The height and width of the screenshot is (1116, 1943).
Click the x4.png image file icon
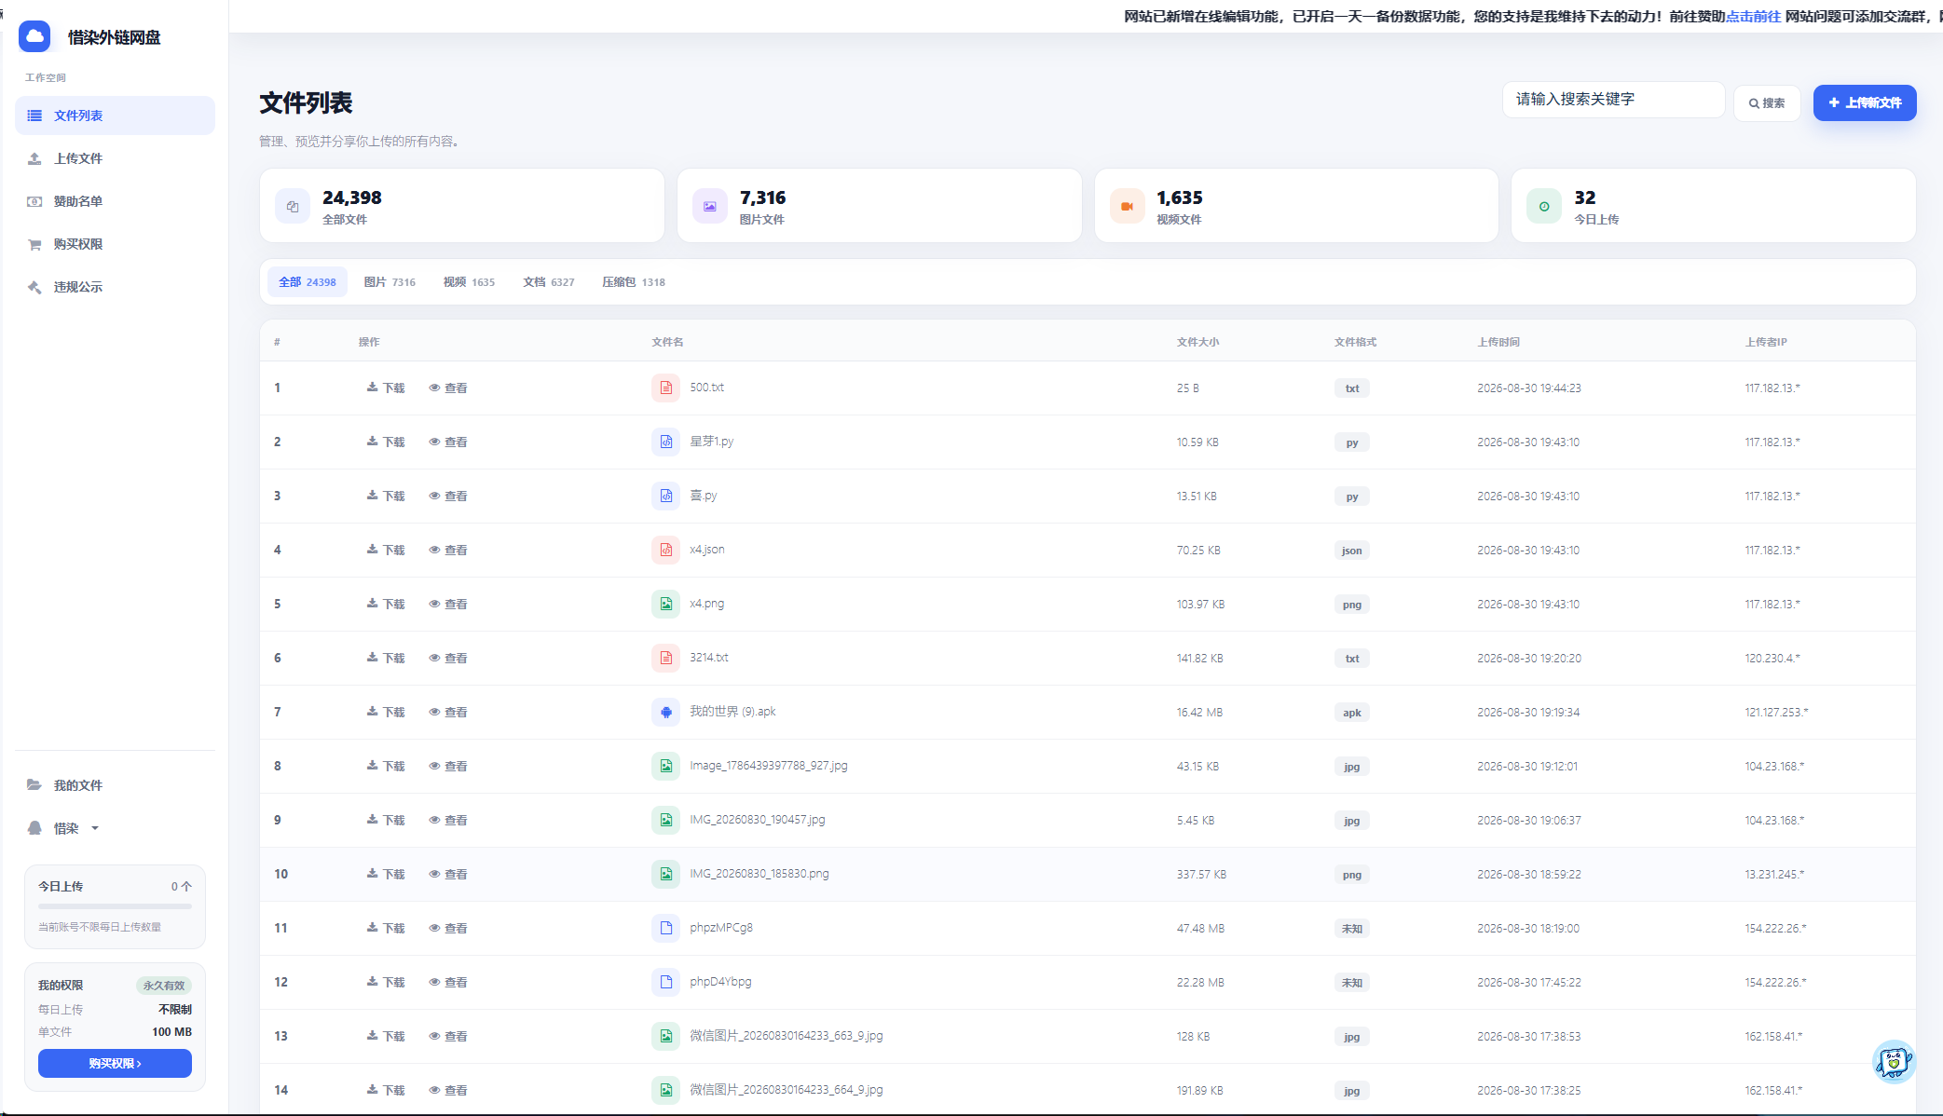pyautogui.click(x=666, y=605)
